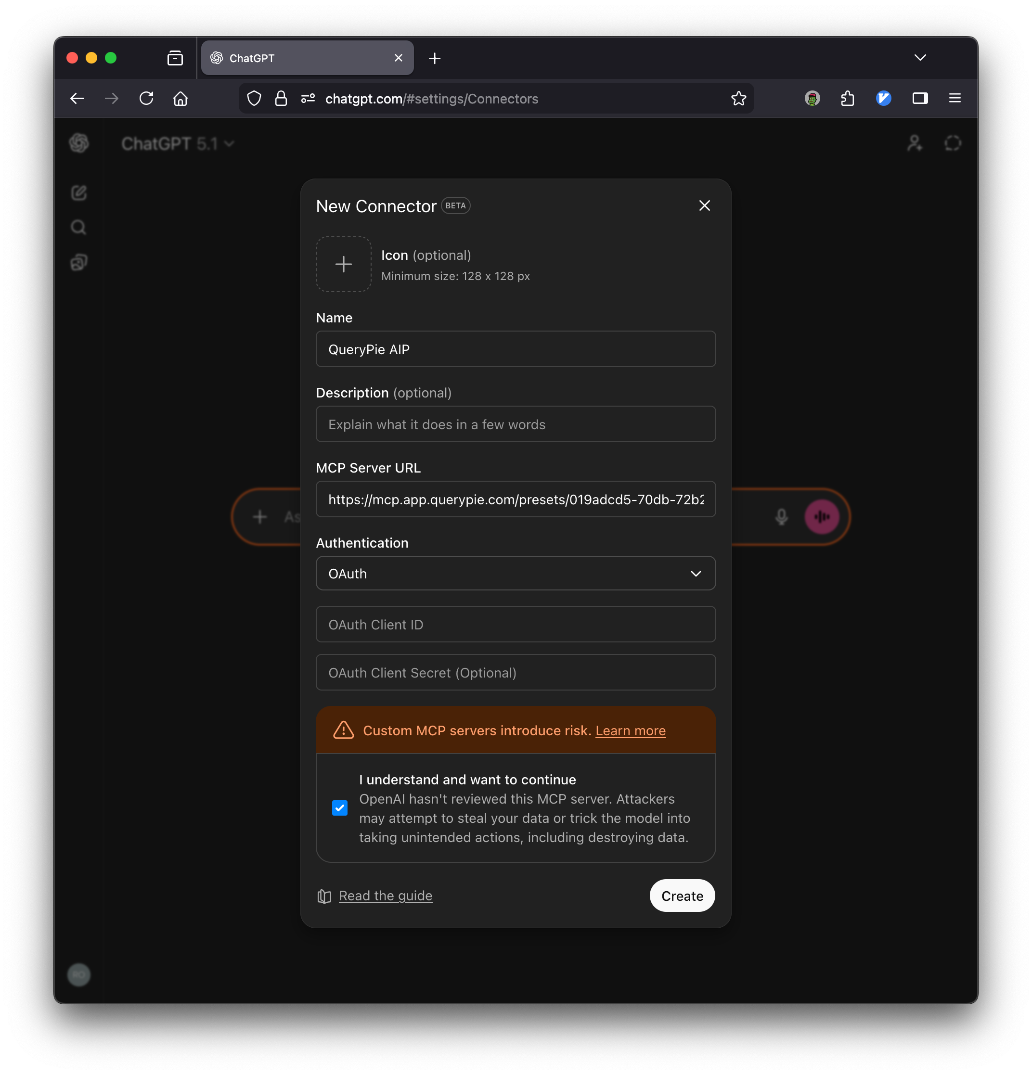This screenshot has width=1032, height=1075.
Task: Reload the current page
Action: coord(146,98)
